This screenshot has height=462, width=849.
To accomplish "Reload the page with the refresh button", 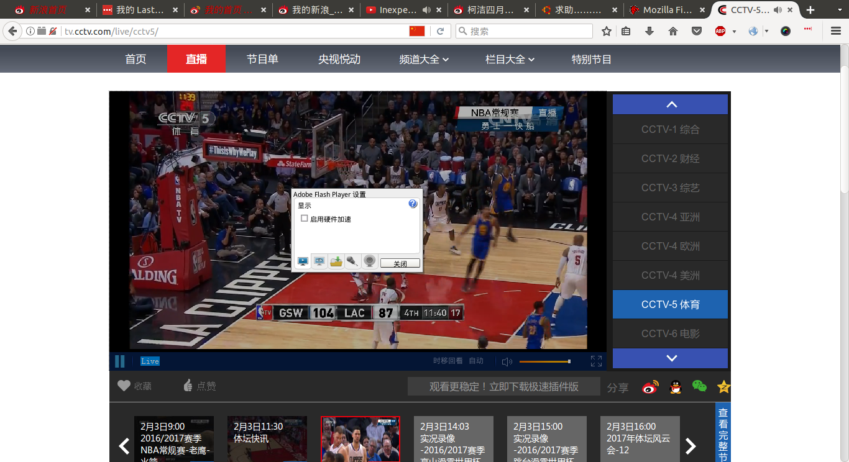I will coord(440,31).
